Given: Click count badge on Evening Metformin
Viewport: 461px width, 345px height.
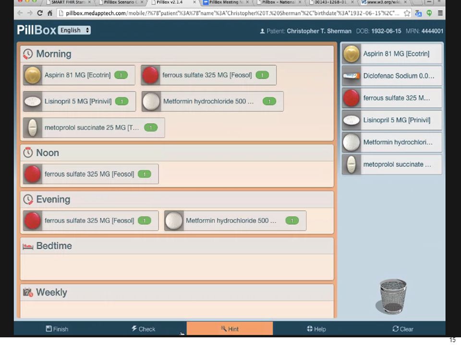Looking at the screenshot, I should pyautogui.click(x=292, y=220).
